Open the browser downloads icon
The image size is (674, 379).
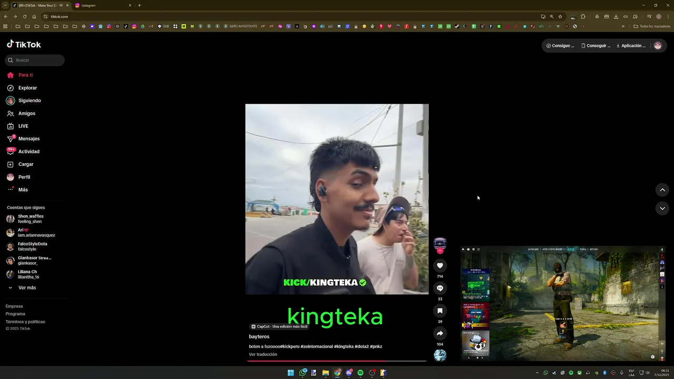pos(616,16)
